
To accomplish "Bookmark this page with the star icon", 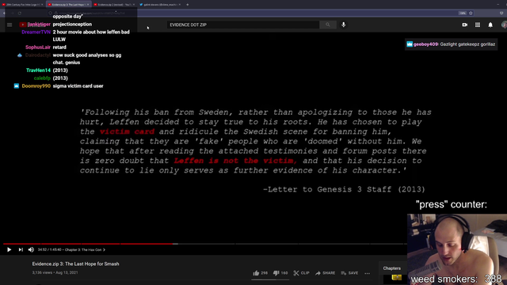I will tap(471, 13).
